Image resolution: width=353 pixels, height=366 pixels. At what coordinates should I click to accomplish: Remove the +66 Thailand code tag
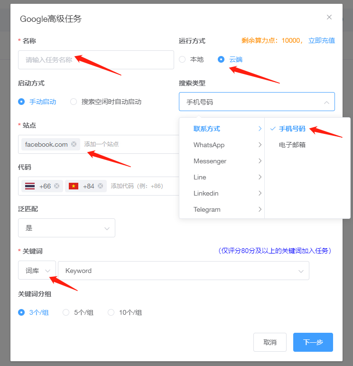click(x=56, y=186)
